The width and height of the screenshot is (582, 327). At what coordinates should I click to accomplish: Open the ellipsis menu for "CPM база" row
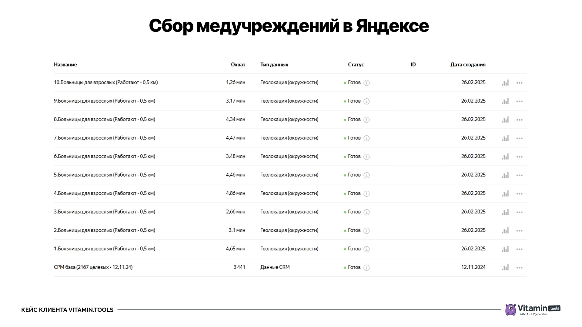520,267
